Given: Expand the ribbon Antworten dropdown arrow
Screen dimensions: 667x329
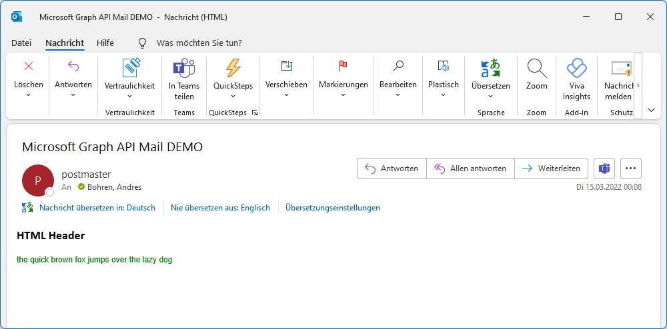Looking at the screenshot, I should coord(73,95).
